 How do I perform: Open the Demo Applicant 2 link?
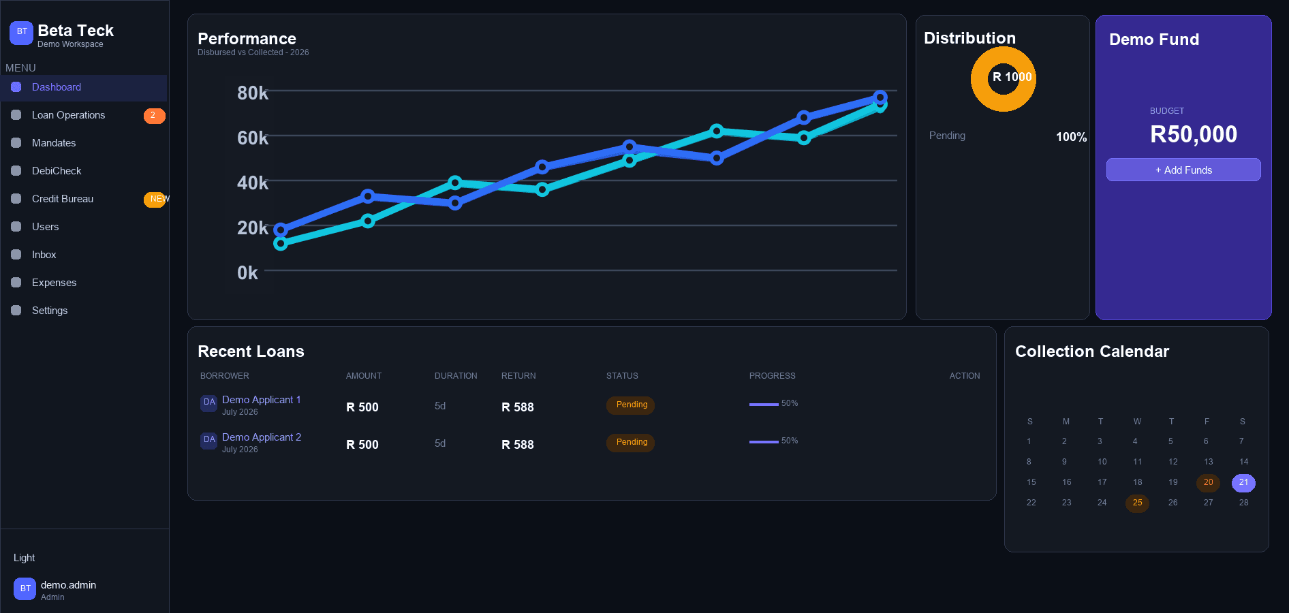(262, 437)
